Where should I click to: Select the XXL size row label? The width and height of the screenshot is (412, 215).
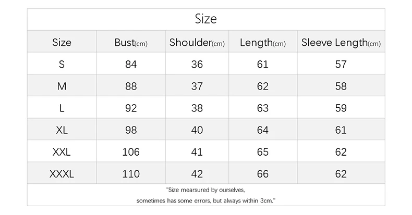[62, 152]
